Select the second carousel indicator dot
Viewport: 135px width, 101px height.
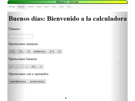(x=67, y=98)
